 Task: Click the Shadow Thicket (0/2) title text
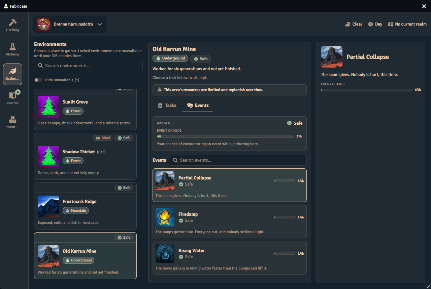click(x=84, y=152)
